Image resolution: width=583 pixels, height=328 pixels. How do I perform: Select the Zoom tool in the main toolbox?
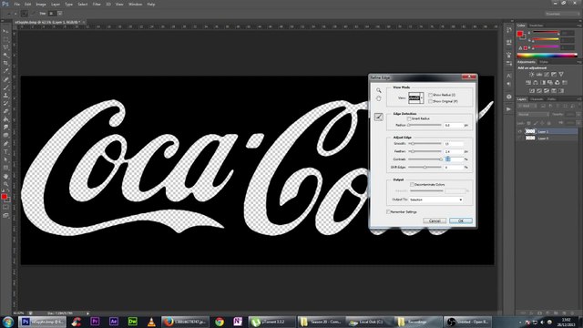coord(5,184)
